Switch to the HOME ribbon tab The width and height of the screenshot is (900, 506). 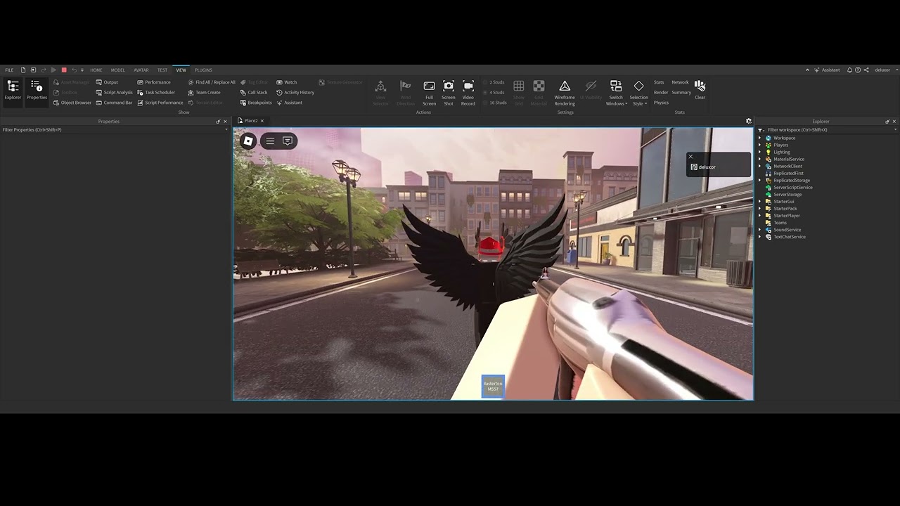coord(96,70)
